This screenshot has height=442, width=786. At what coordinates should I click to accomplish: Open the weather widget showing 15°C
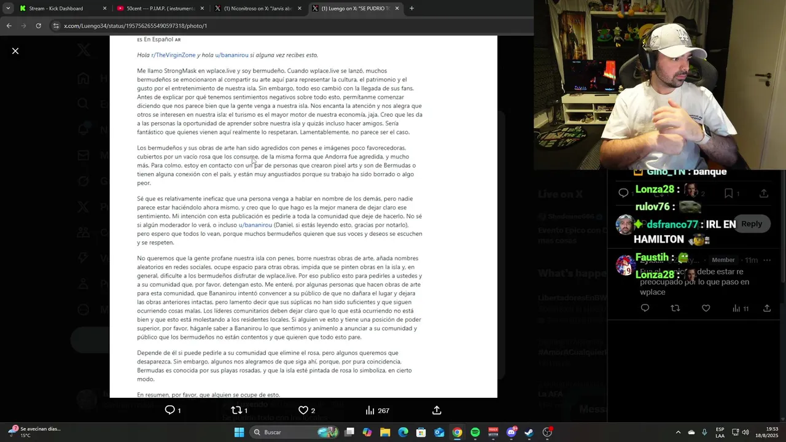[x=34, y=432]
